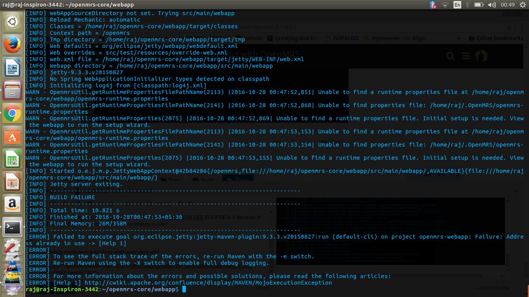Launch Firefox from the dock

click(x=12, y=44)
